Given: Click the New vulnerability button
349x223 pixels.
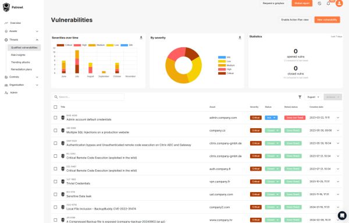Looking at the screenshot, I should 327,20.
